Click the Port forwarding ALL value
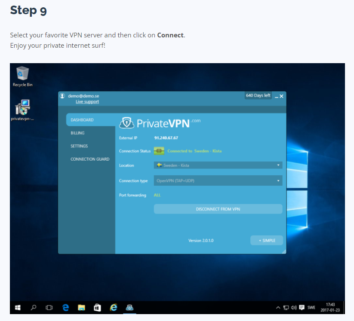Image resolution: width=354 pixels, height=321 pixels. 157,195
